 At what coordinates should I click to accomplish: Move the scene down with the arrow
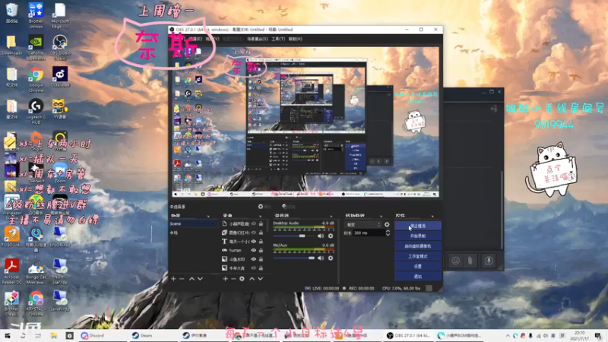pyautogui.click(x=200, y=279)
